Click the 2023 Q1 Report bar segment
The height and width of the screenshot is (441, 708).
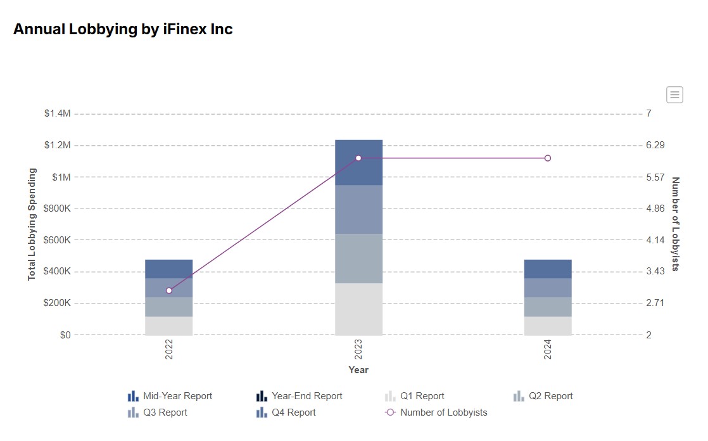tap(358, 309)
